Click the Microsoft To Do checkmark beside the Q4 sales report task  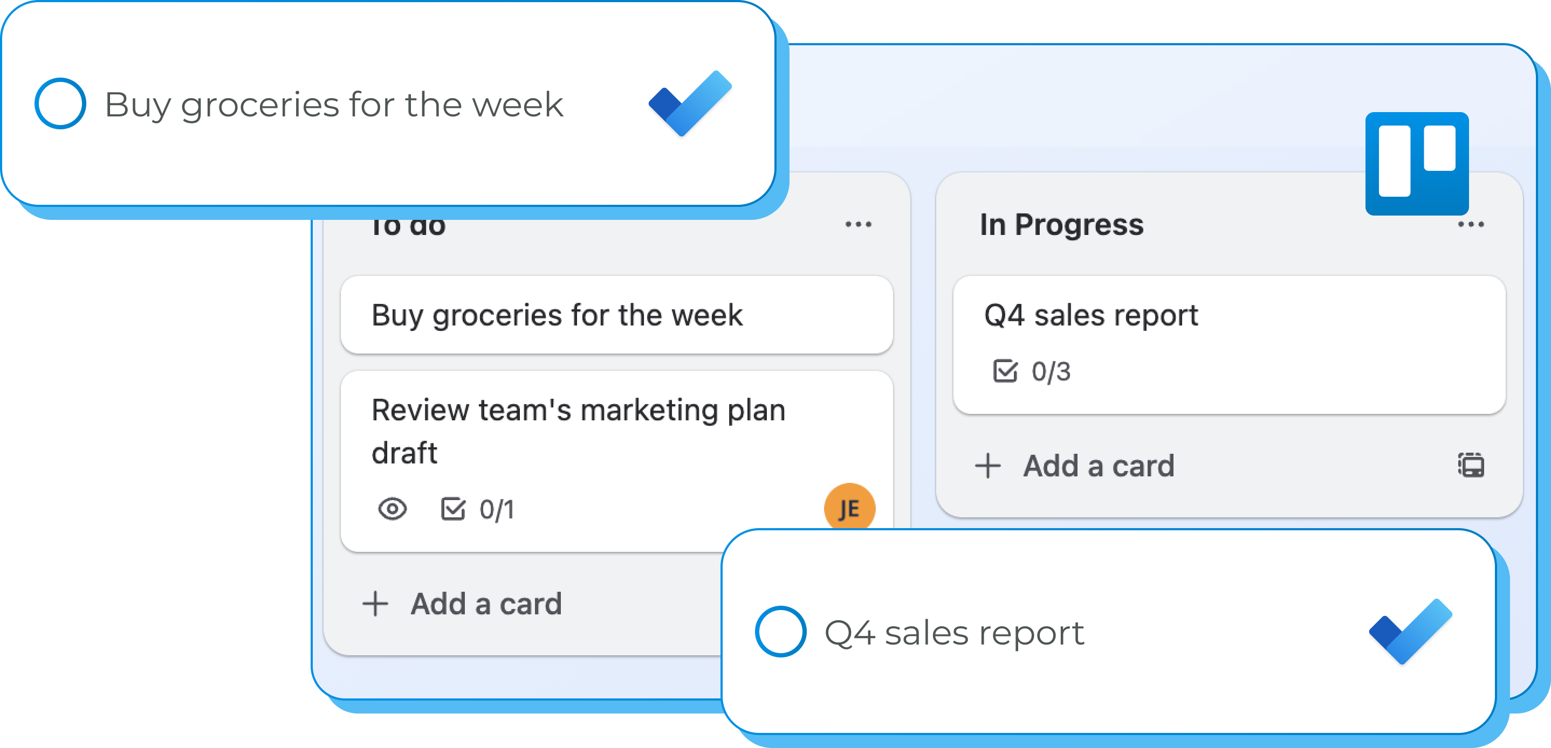coord(1410,631)
